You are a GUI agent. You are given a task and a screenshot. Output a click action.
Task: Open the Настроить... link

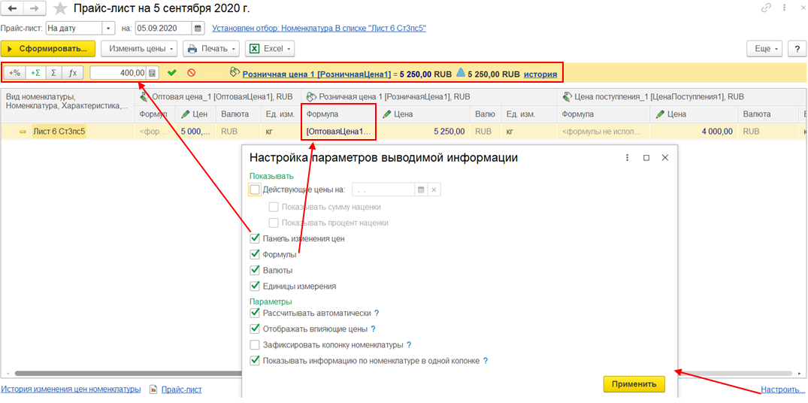(782, 389)
